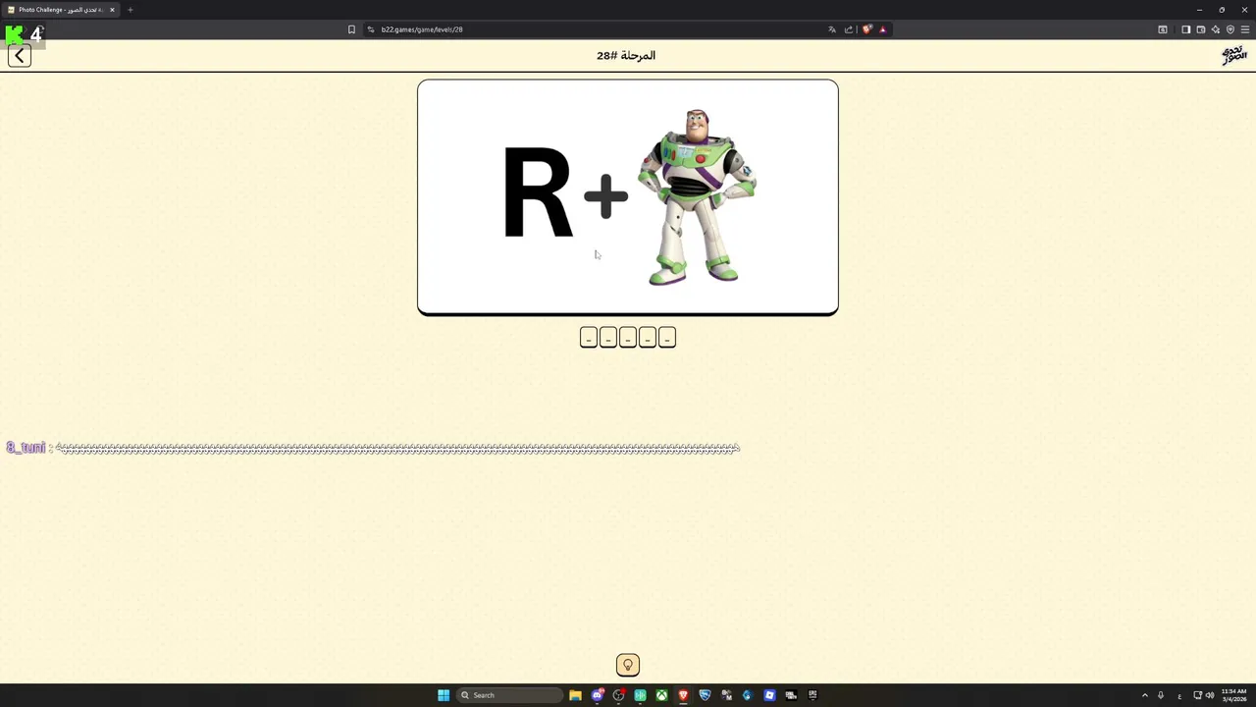Image resolution: width=1256 pixels, height=707 pixels.
Task: Click the Brave Rewards triangle icon
Action: pyautogui.click(x=882, y=29)
